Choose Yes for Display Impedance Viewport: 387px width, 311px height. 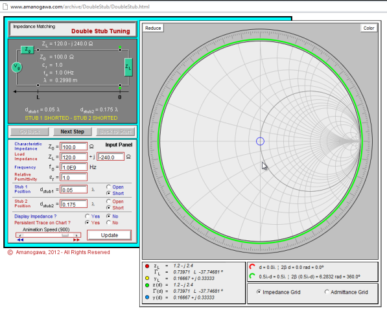[87, 216]
